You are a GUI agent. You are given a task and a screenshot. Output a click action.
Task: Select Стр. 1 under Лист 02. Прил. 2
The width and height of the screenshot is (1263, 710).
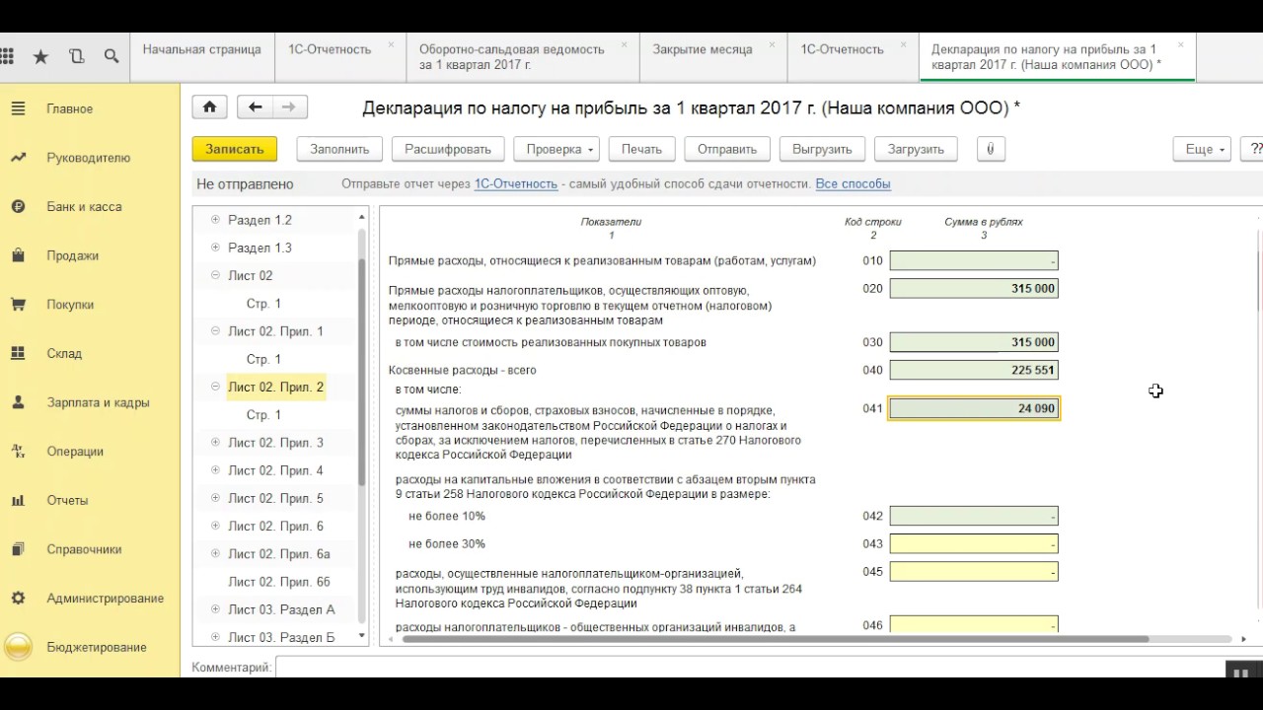point(263,415)
